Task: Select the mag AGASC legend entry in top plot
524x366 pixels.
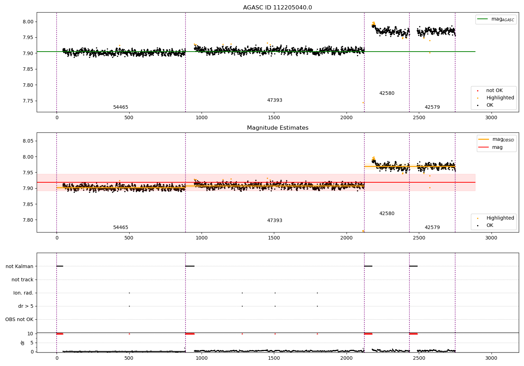Action: pyautogui.click(x=496, y=19)
